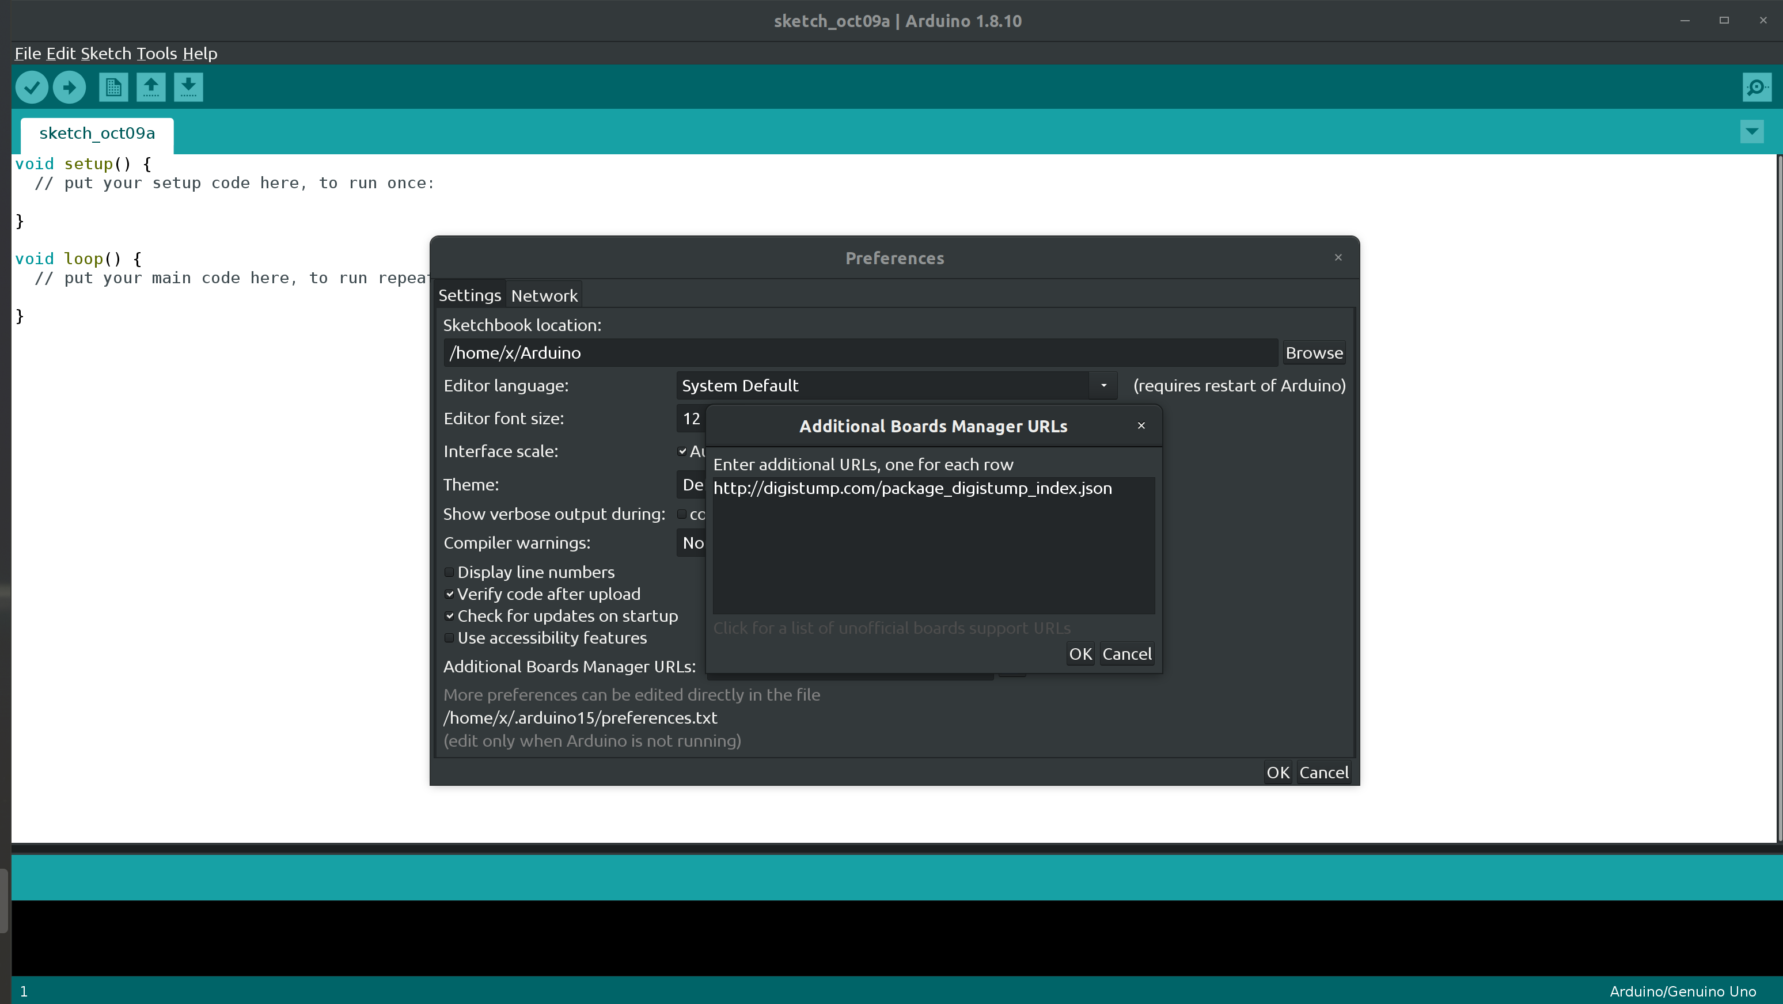Expand the Editor language dropdown
This screenshot has width=1783, height=1004.
pos(1103,385)
